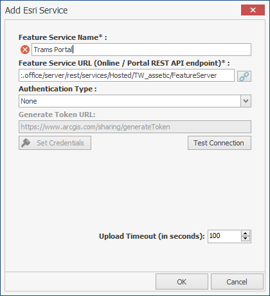This screenshot has height=296, width=270.
Task: Click the Upload Timeout value field
Action: click(224, 236)
